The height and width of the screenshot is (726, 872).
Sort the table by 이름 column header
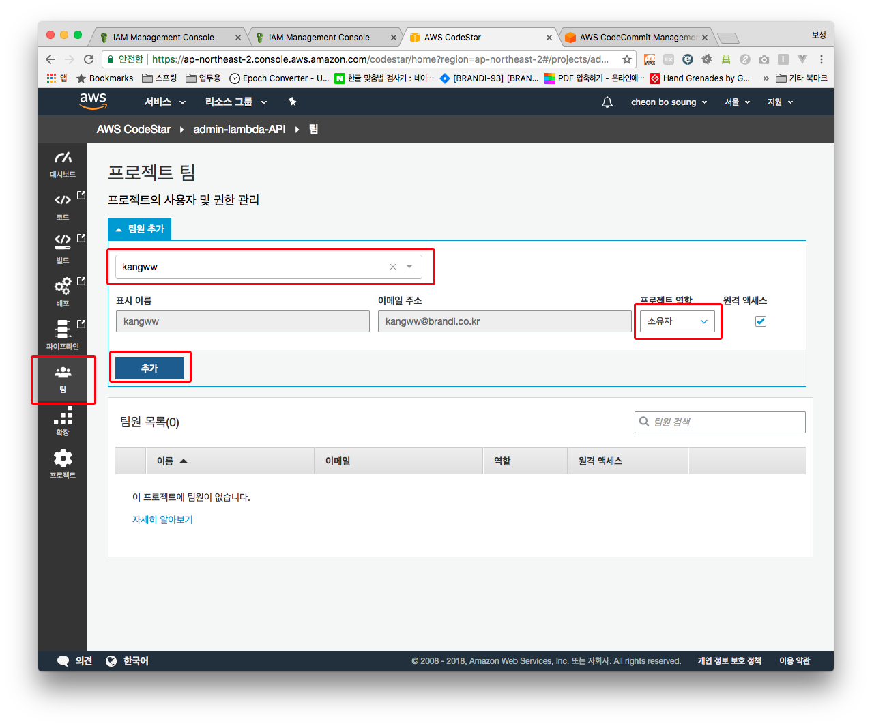pyautogui.click(x=172, y=461)
